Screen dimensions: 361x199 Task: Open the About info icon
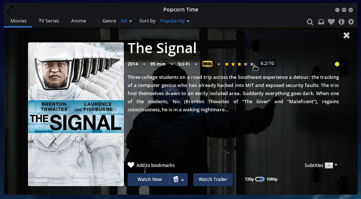341,22
